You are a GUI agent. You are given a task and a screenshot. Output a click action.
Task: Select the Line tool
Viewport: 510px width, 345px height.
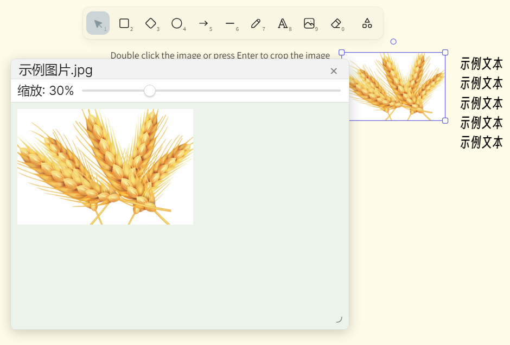click(230, 23)
